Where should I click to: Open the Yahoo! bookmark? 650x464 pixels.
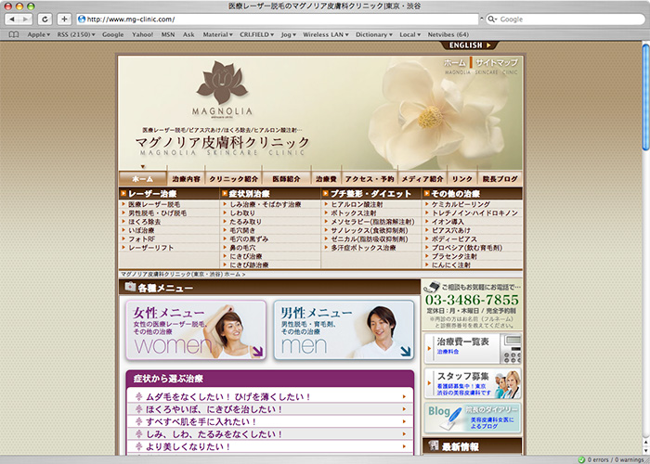(x=143, y=35)
